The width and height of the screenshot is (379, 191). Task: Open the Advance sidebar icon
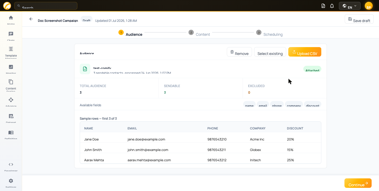click(11, 100)
